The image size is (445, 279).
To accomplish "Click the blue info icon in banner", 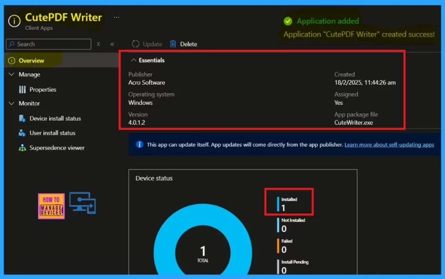I will [139, 144].
